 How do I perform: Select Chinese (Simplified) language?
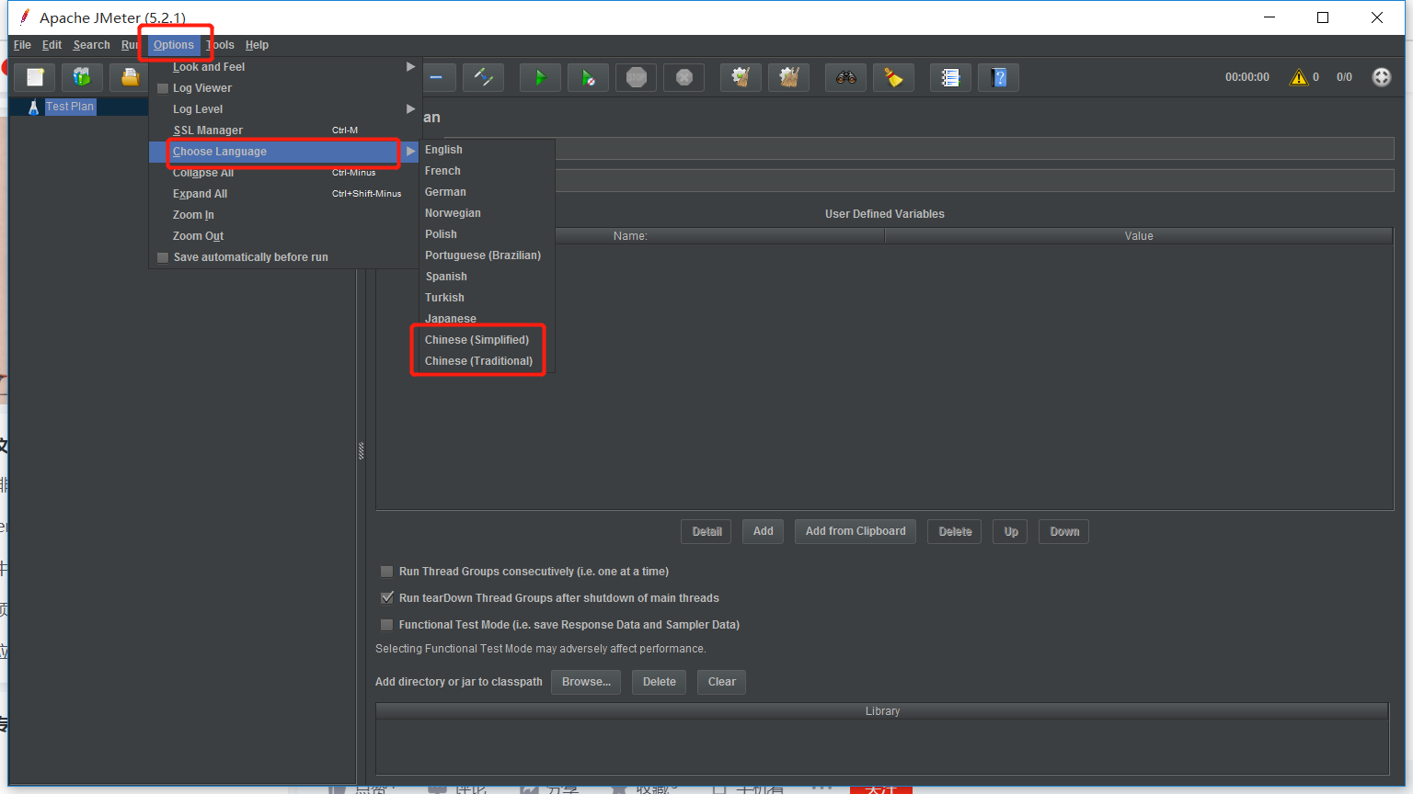coord(487,340)
